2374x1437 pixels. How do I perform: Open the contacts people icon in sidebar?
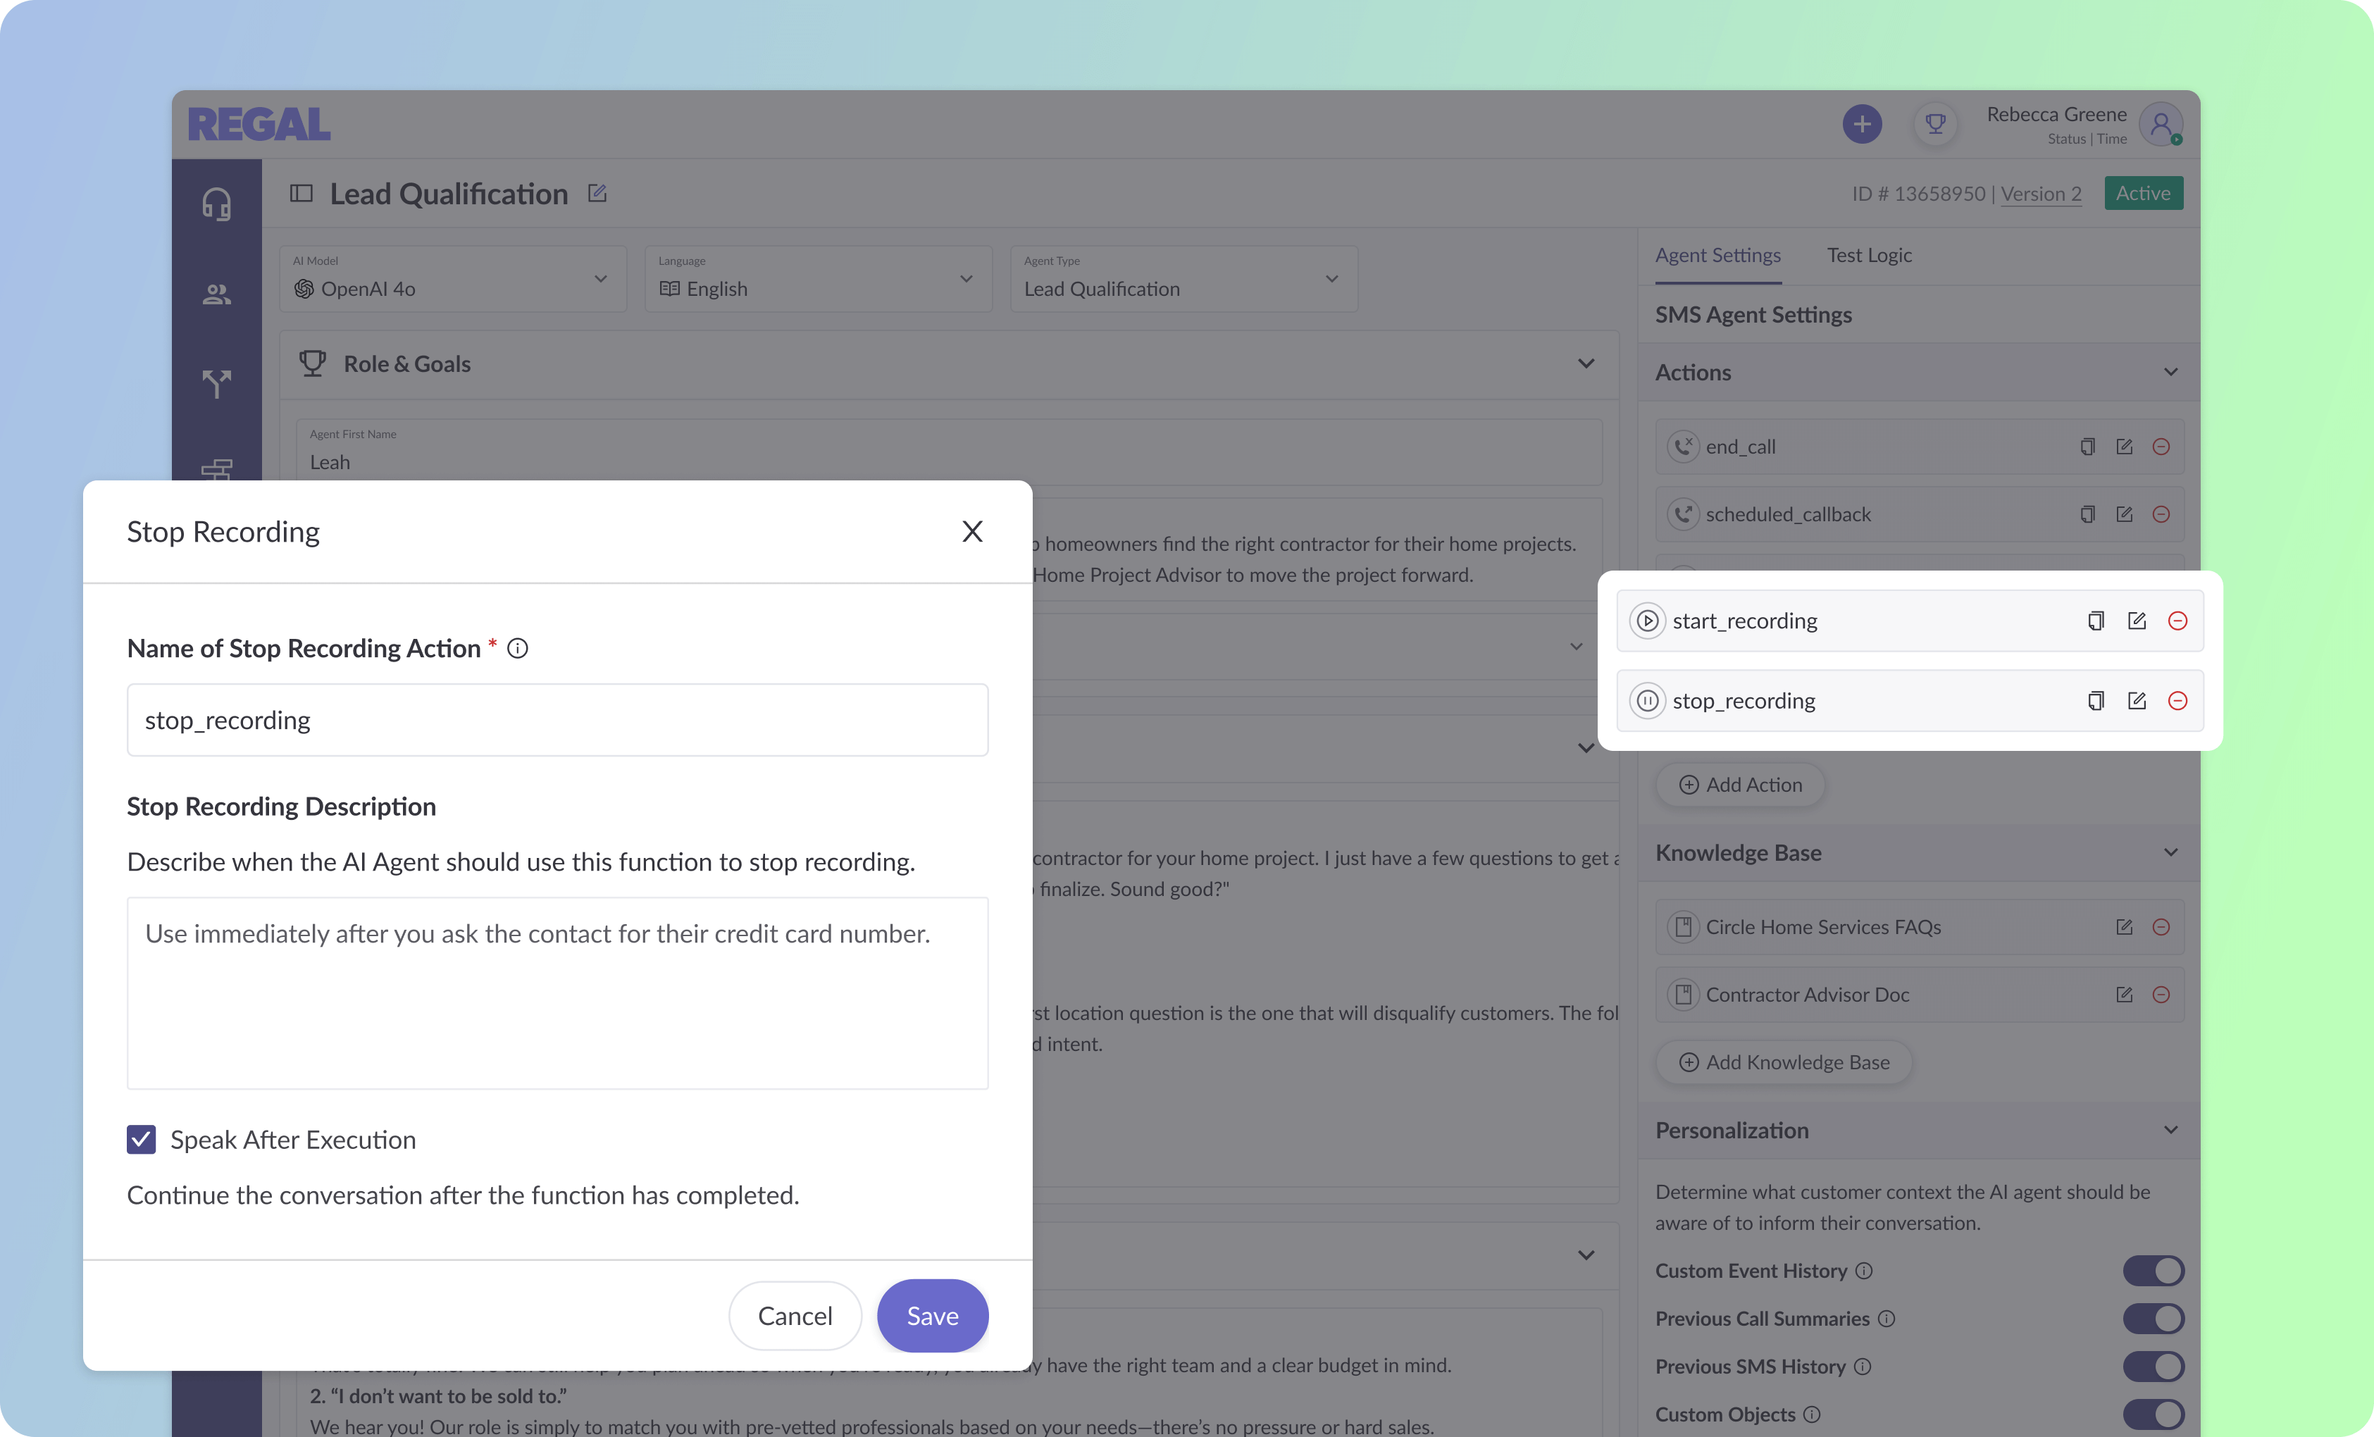217,294
